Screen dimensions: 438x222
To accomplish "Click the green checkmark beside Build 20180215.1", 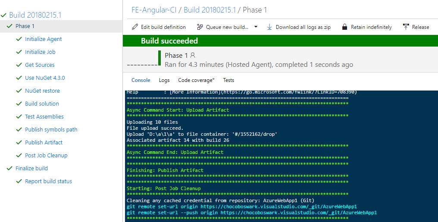I will (x=4, y=15).
